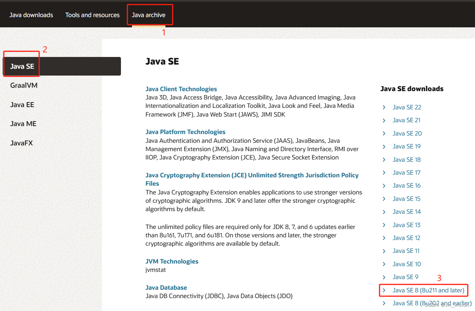Image resolution: width=475 pixels, height=311 pixels.
Task: Open the Java Database link
Action: pyautogui.click(x=166, y=287)
